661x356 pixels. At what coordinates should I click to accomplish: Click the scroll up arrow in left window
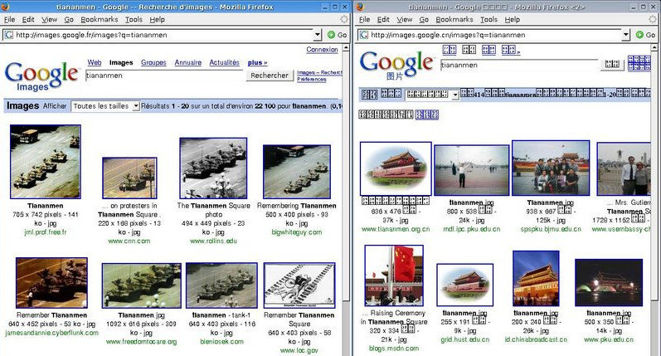(346, 47)
